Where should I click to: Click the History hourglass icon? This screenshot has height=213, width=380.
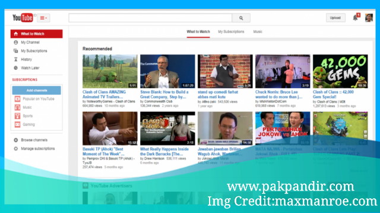pos(16,59)
